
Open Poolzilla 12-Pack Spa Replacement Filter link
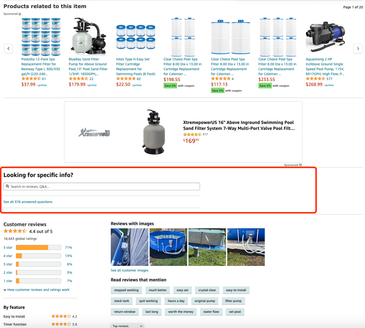[x=41, y=67]
